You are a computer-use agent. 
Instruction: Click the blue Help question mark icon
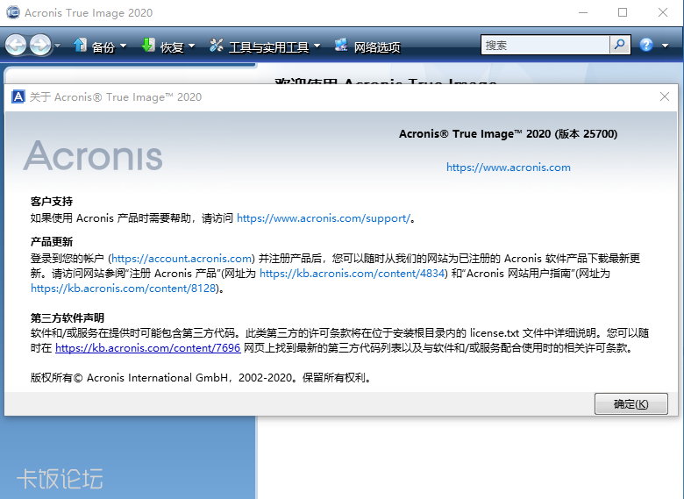click(647, 45)
